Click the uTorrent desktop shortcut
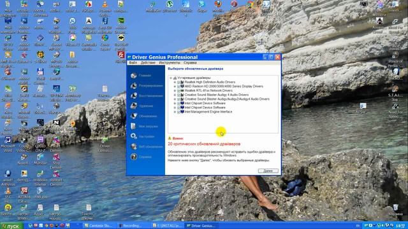Image resolution: width=408 pixels, height=229 pixels. click(170, 6)
